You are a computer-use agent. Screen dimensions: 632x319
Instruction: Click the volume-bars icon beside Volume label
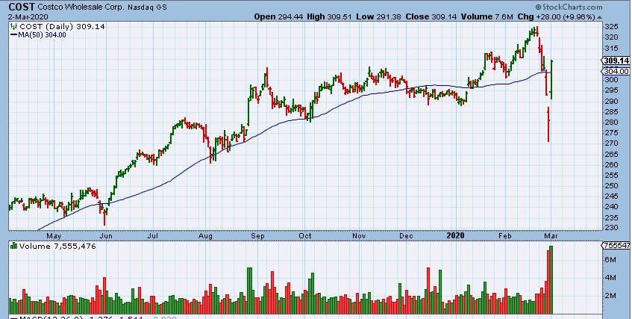[x=13, y=246]
